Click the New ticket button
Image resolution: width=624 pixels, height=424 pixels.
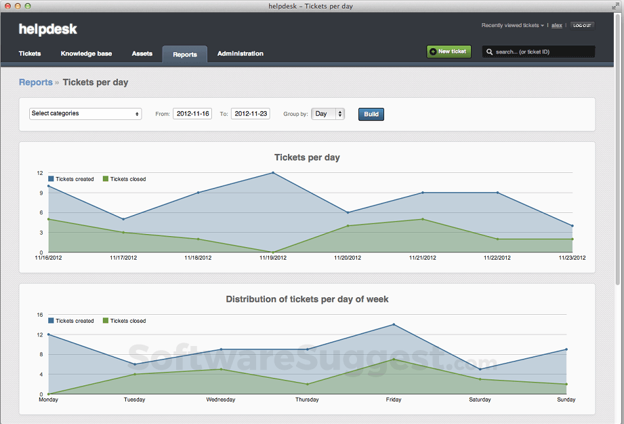449,52
